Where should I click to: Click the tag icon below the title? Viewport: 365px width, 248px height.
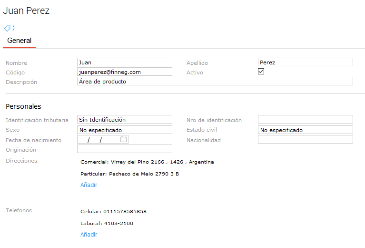click(8, 28)
